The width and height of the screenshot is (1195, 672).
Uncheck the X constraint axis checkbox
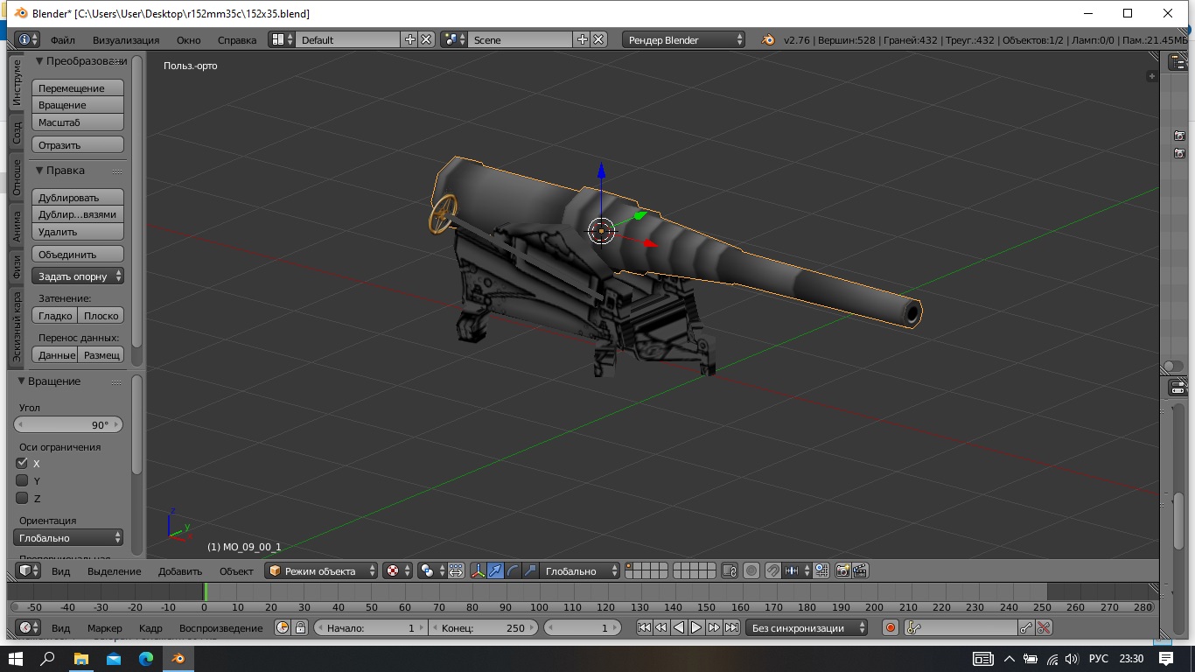23,463
